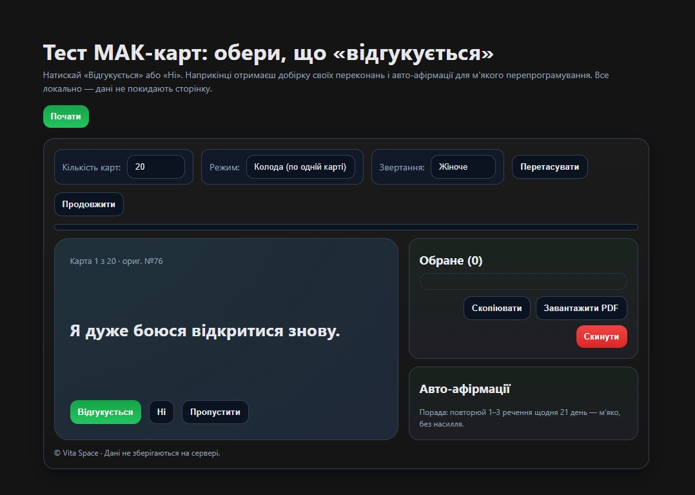Click the Тест МАК-карт page title

(x=268, y=54)
